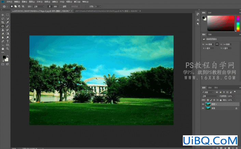Click the Subtract from Selection mode button

click(19, 7)
